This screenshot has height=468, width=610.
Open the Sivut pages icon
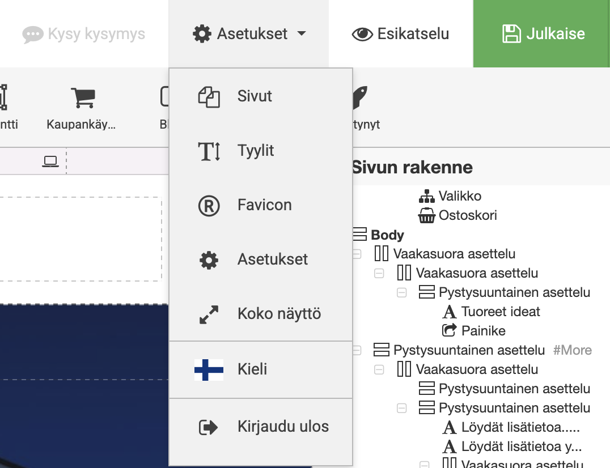[209, 96]
